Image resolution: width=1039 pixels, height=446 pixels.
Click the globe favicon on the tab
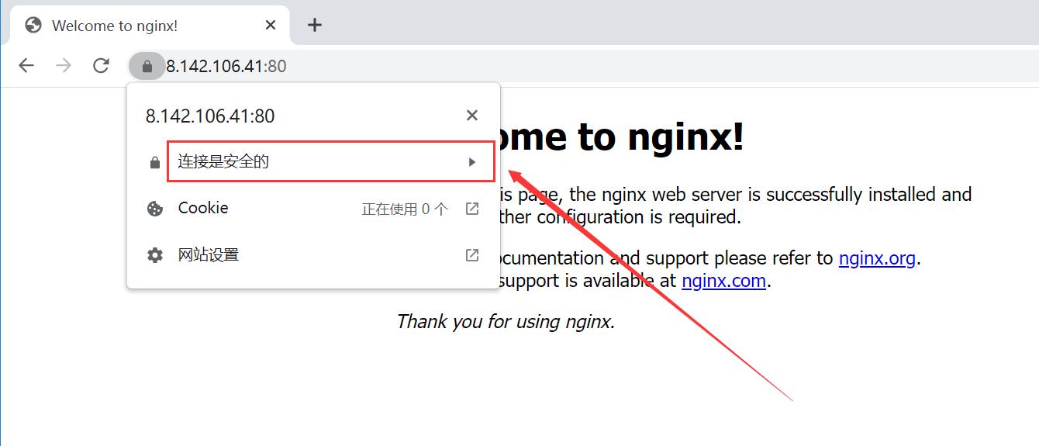click(33, 26)
